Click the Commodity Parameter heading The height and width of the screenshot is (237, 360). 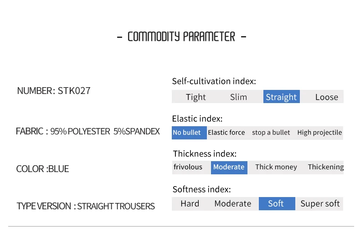tap(181, 37)
